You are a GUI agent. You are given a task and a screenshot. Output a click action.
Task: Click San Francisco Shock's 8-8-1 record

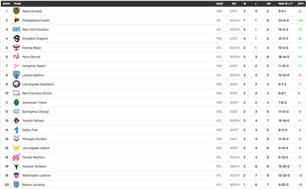click(282, 93)
